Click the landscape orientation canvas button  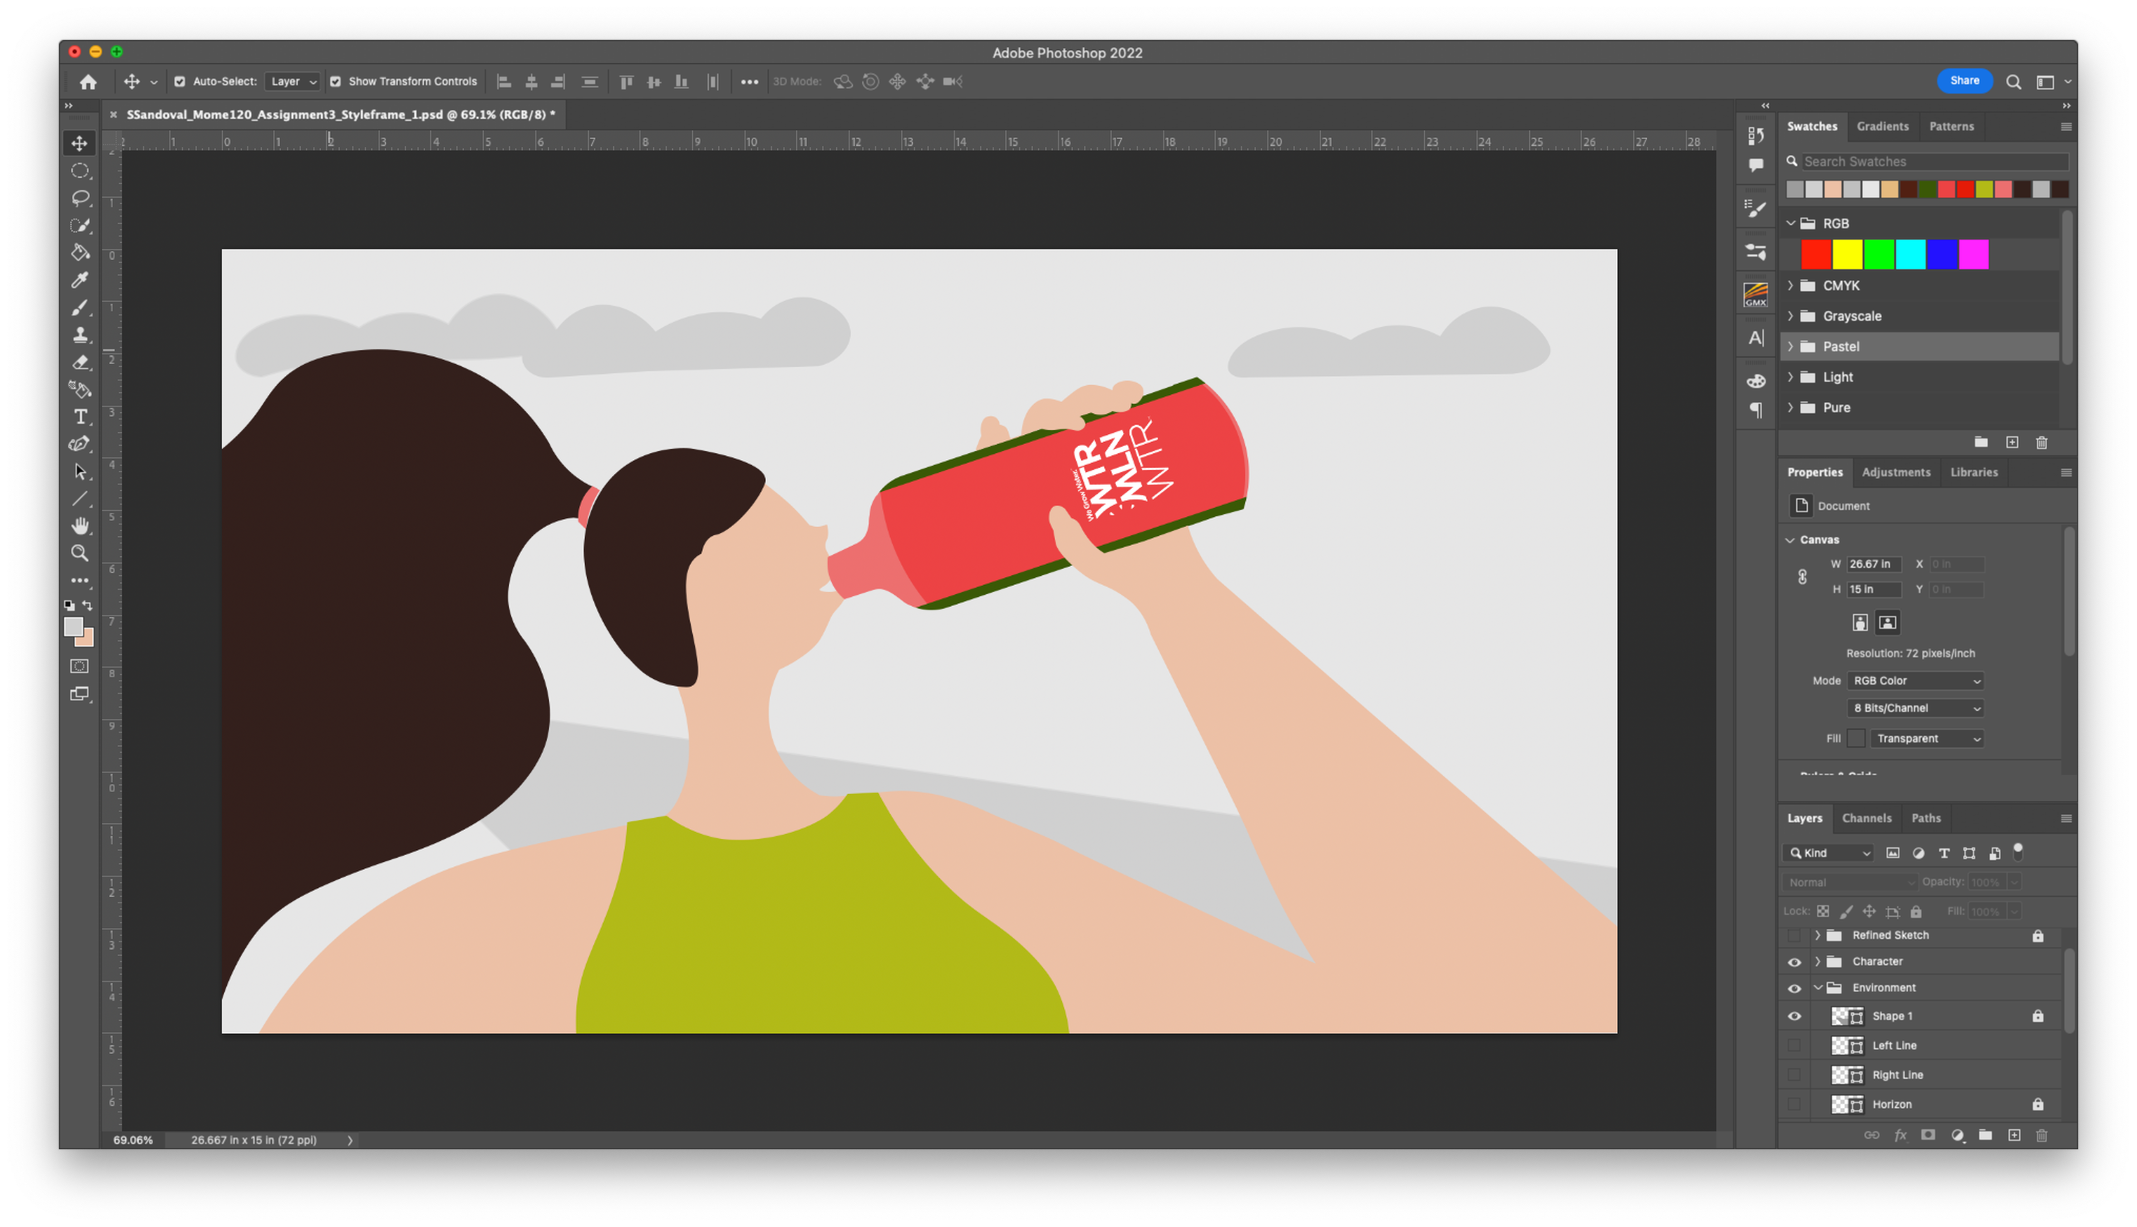[1887, 622]
